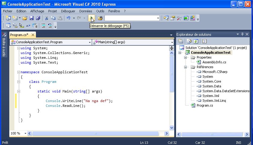Open Find in Files folder-binoculars icon
The width and height of the screenshot is (253, 145).
point(100,18)
